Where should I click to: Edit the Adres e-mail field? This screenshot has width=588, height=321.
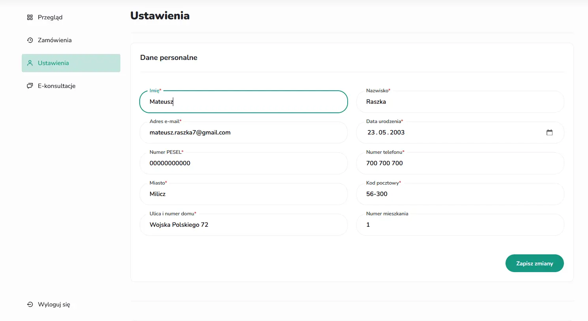click(x=243, y=133)
